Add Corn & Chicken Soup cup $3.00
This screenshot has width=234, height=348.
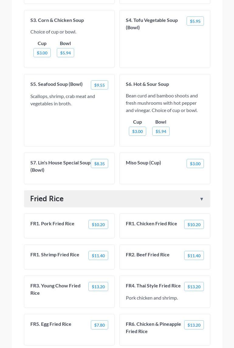point(42,53)
